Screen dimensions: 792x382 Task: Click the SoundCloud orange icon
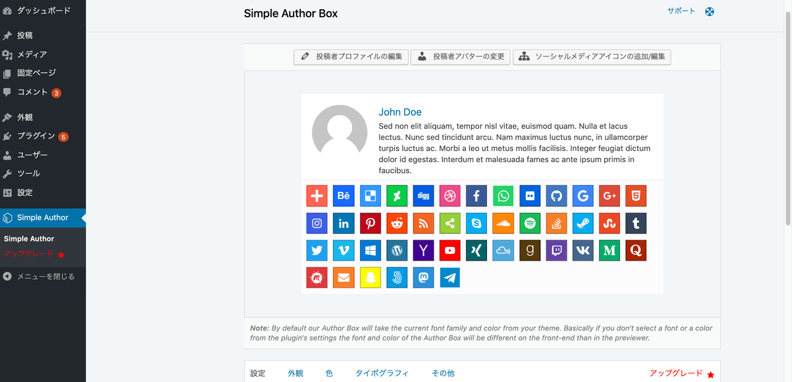pos(503,224)
